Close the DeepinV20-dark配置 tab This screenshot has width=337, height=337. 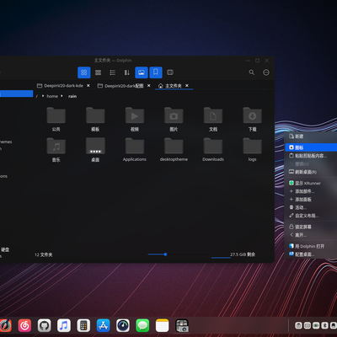pyautogui.click(x=149, y=86)
